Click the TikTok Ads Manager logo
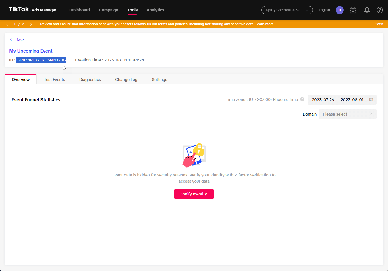 [32, 10]
